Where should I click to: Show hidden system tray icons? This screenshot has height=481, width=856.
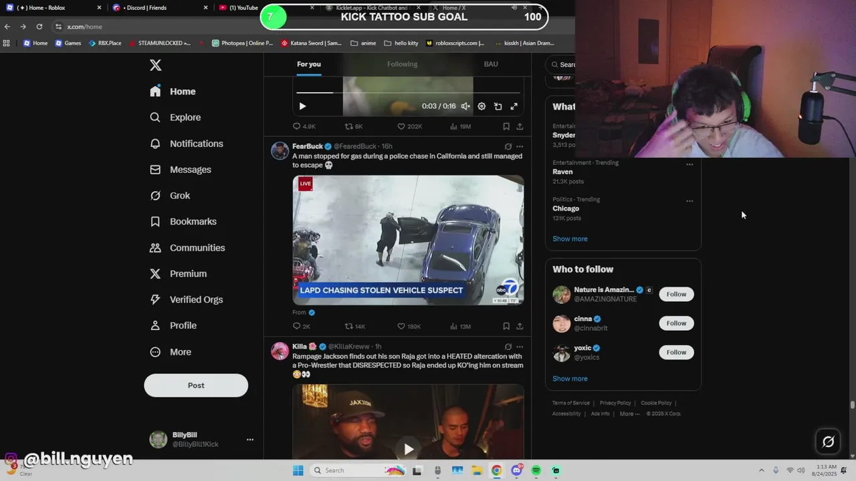[x=761, y=470]
